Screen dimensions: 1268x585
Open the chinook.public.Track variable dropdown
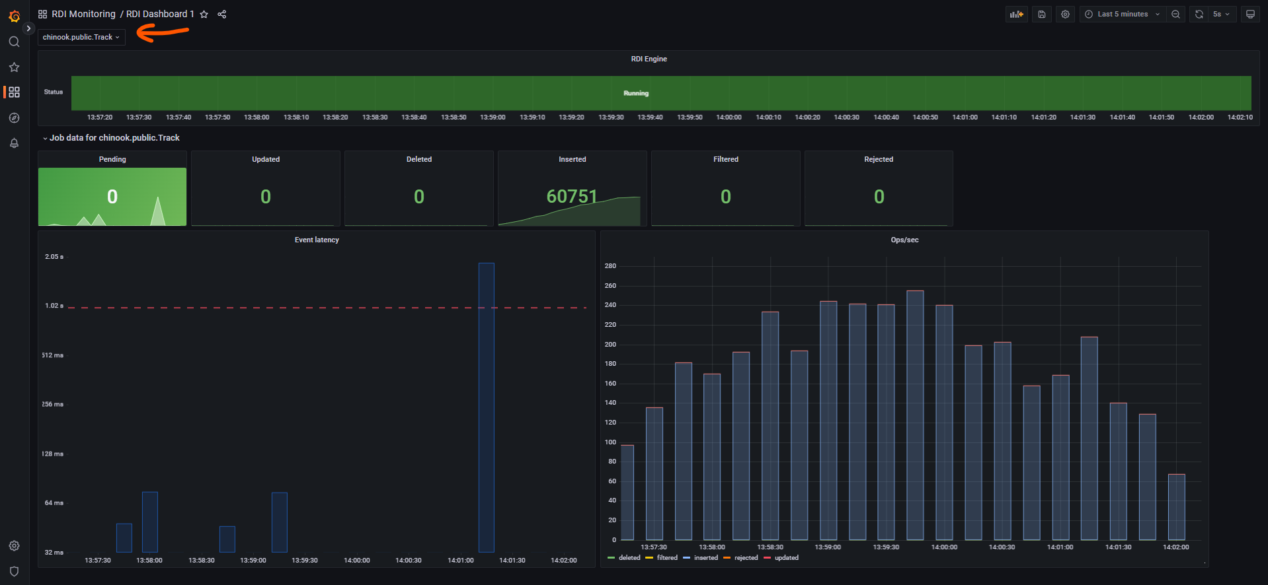tap(81, 37)
